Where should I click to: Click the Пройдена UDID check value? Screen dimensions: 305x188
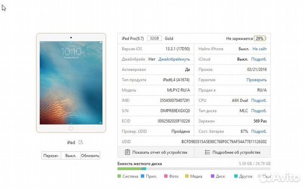[180, 131]
